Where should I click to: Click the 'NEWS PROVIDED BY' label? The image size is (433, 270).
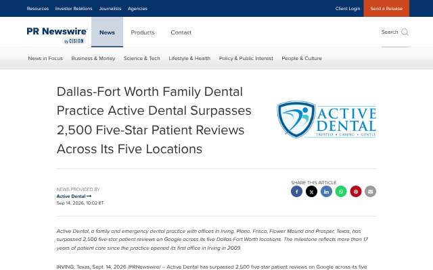click(x=78, y=190)
